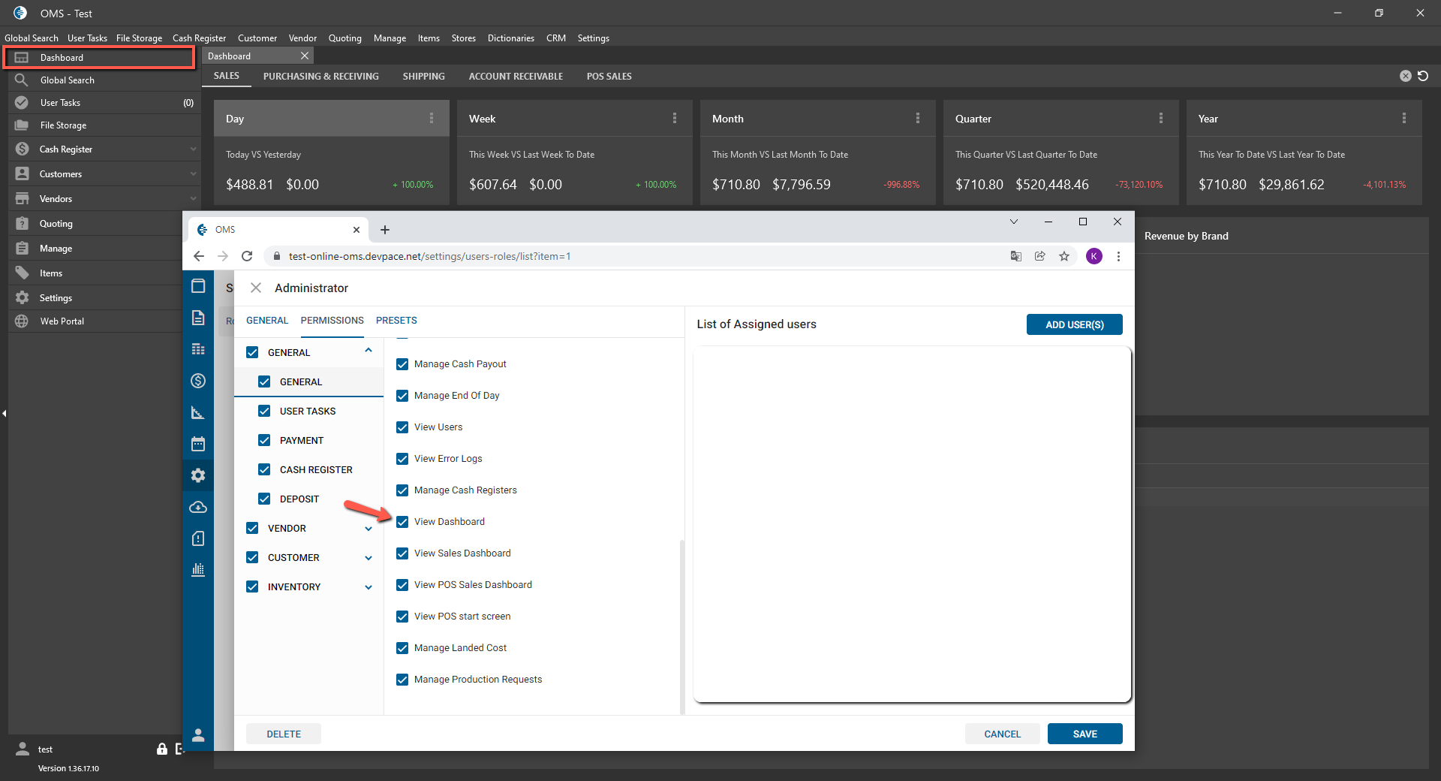The height and width of the screenshot is (781, 1441).
Task: Collapse the GENERAL permissions group
Action: click(x=369, y=351)
